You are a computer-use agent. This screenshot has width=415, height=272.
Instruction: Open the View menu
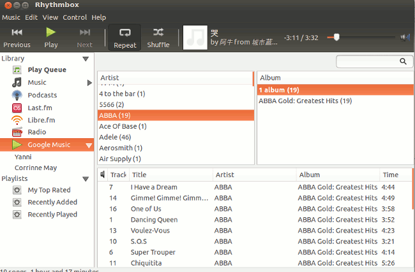[x=50, y=17]
